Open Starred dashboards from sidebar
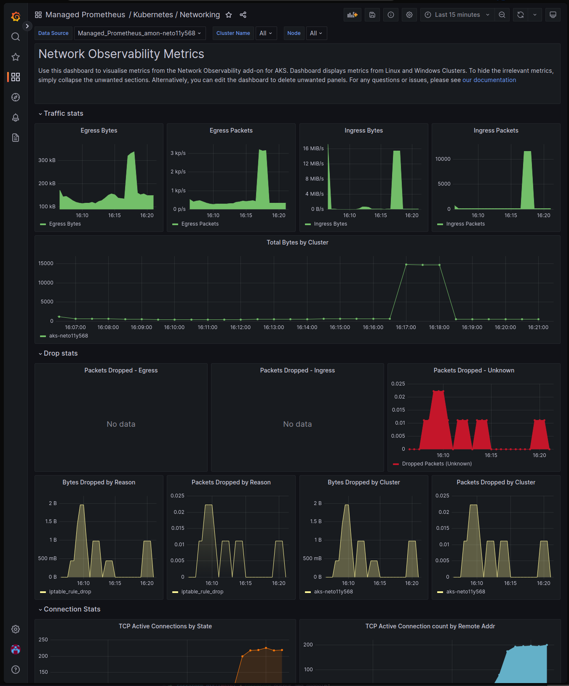The height and width of the screenshot is (686, 569). point(16,57)
